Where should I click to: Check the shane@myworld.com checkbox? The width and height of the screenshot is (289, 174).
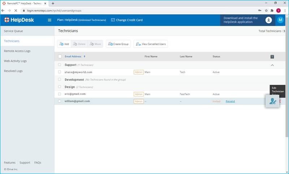[x=60, y=72]
